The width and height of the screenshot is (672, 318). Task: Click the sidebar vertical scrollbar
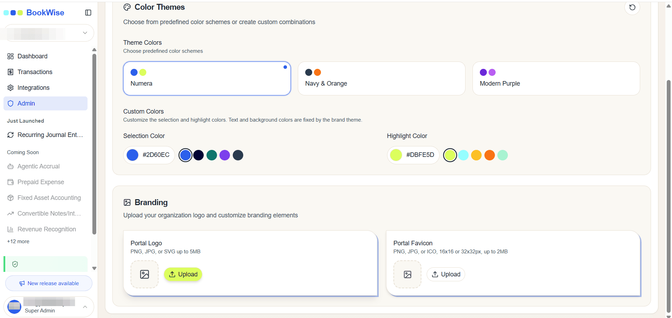[x=94, y=144]
